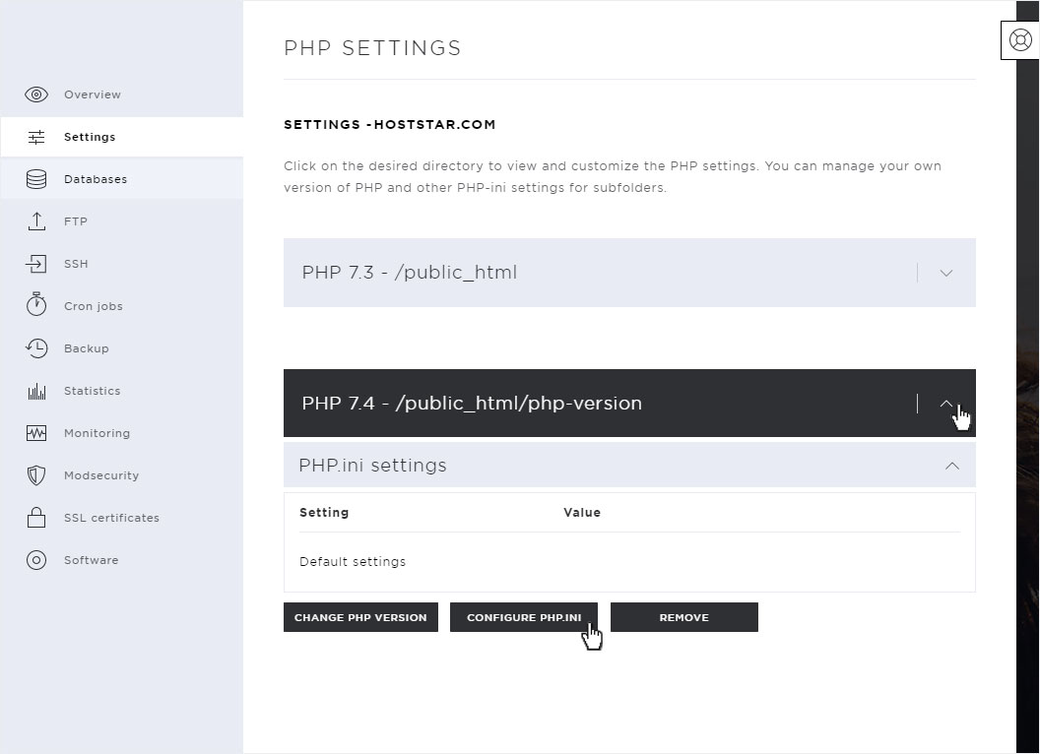Click the Change PHP Version button
This screenshot has width=1040, height=754.
[360, 617]
